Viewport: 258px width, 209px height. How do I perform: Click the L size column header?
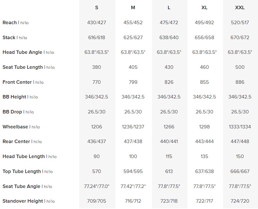[x=169, y=8]
